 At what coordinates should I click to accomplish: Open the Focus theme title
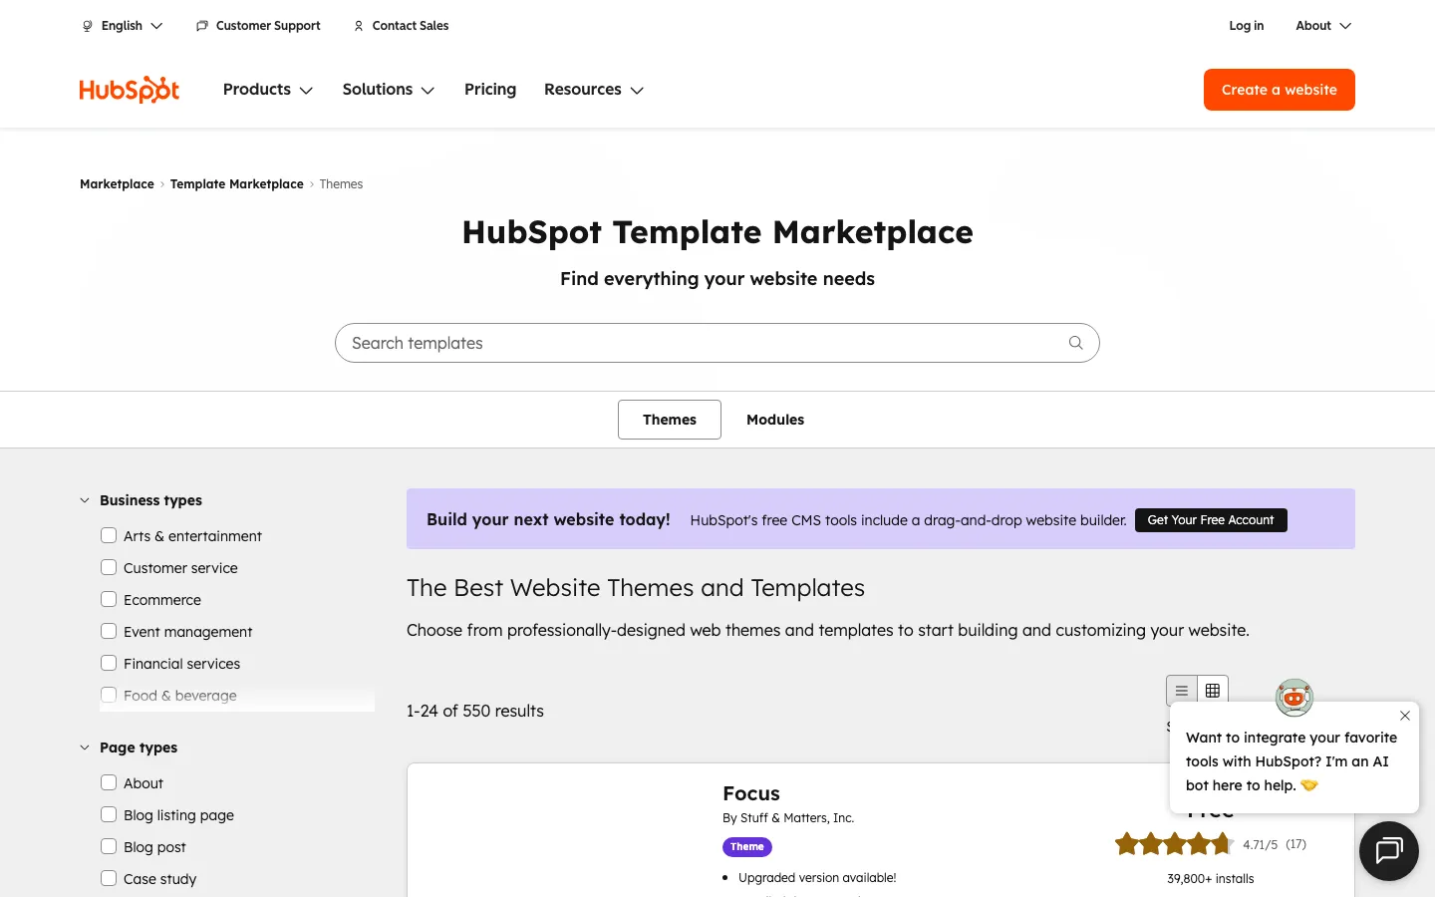coord(751,793)
